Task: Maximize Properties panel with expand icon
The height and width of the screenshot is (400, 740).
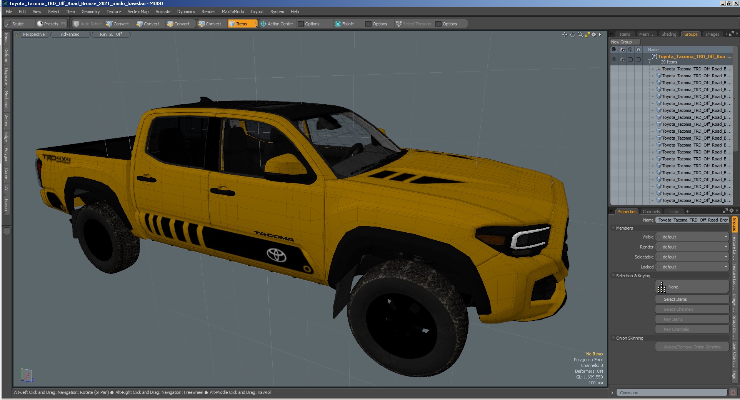Action: coord(725,211)
